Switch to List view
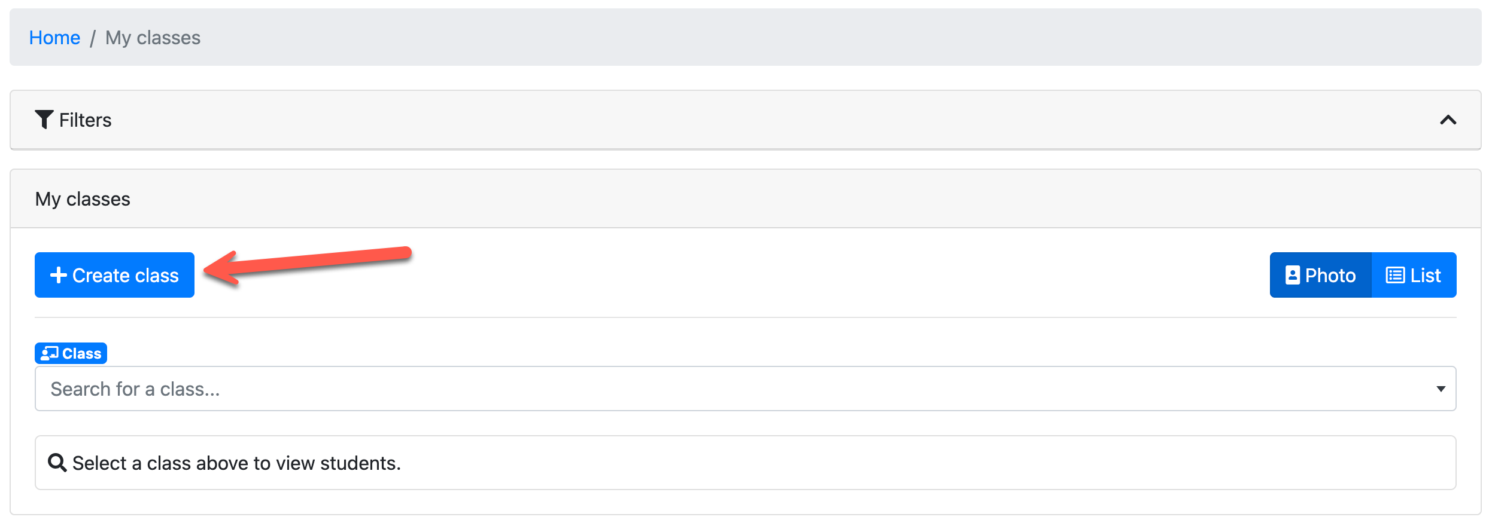The height and width of the screenshot is (526, 1489). 1414,275
